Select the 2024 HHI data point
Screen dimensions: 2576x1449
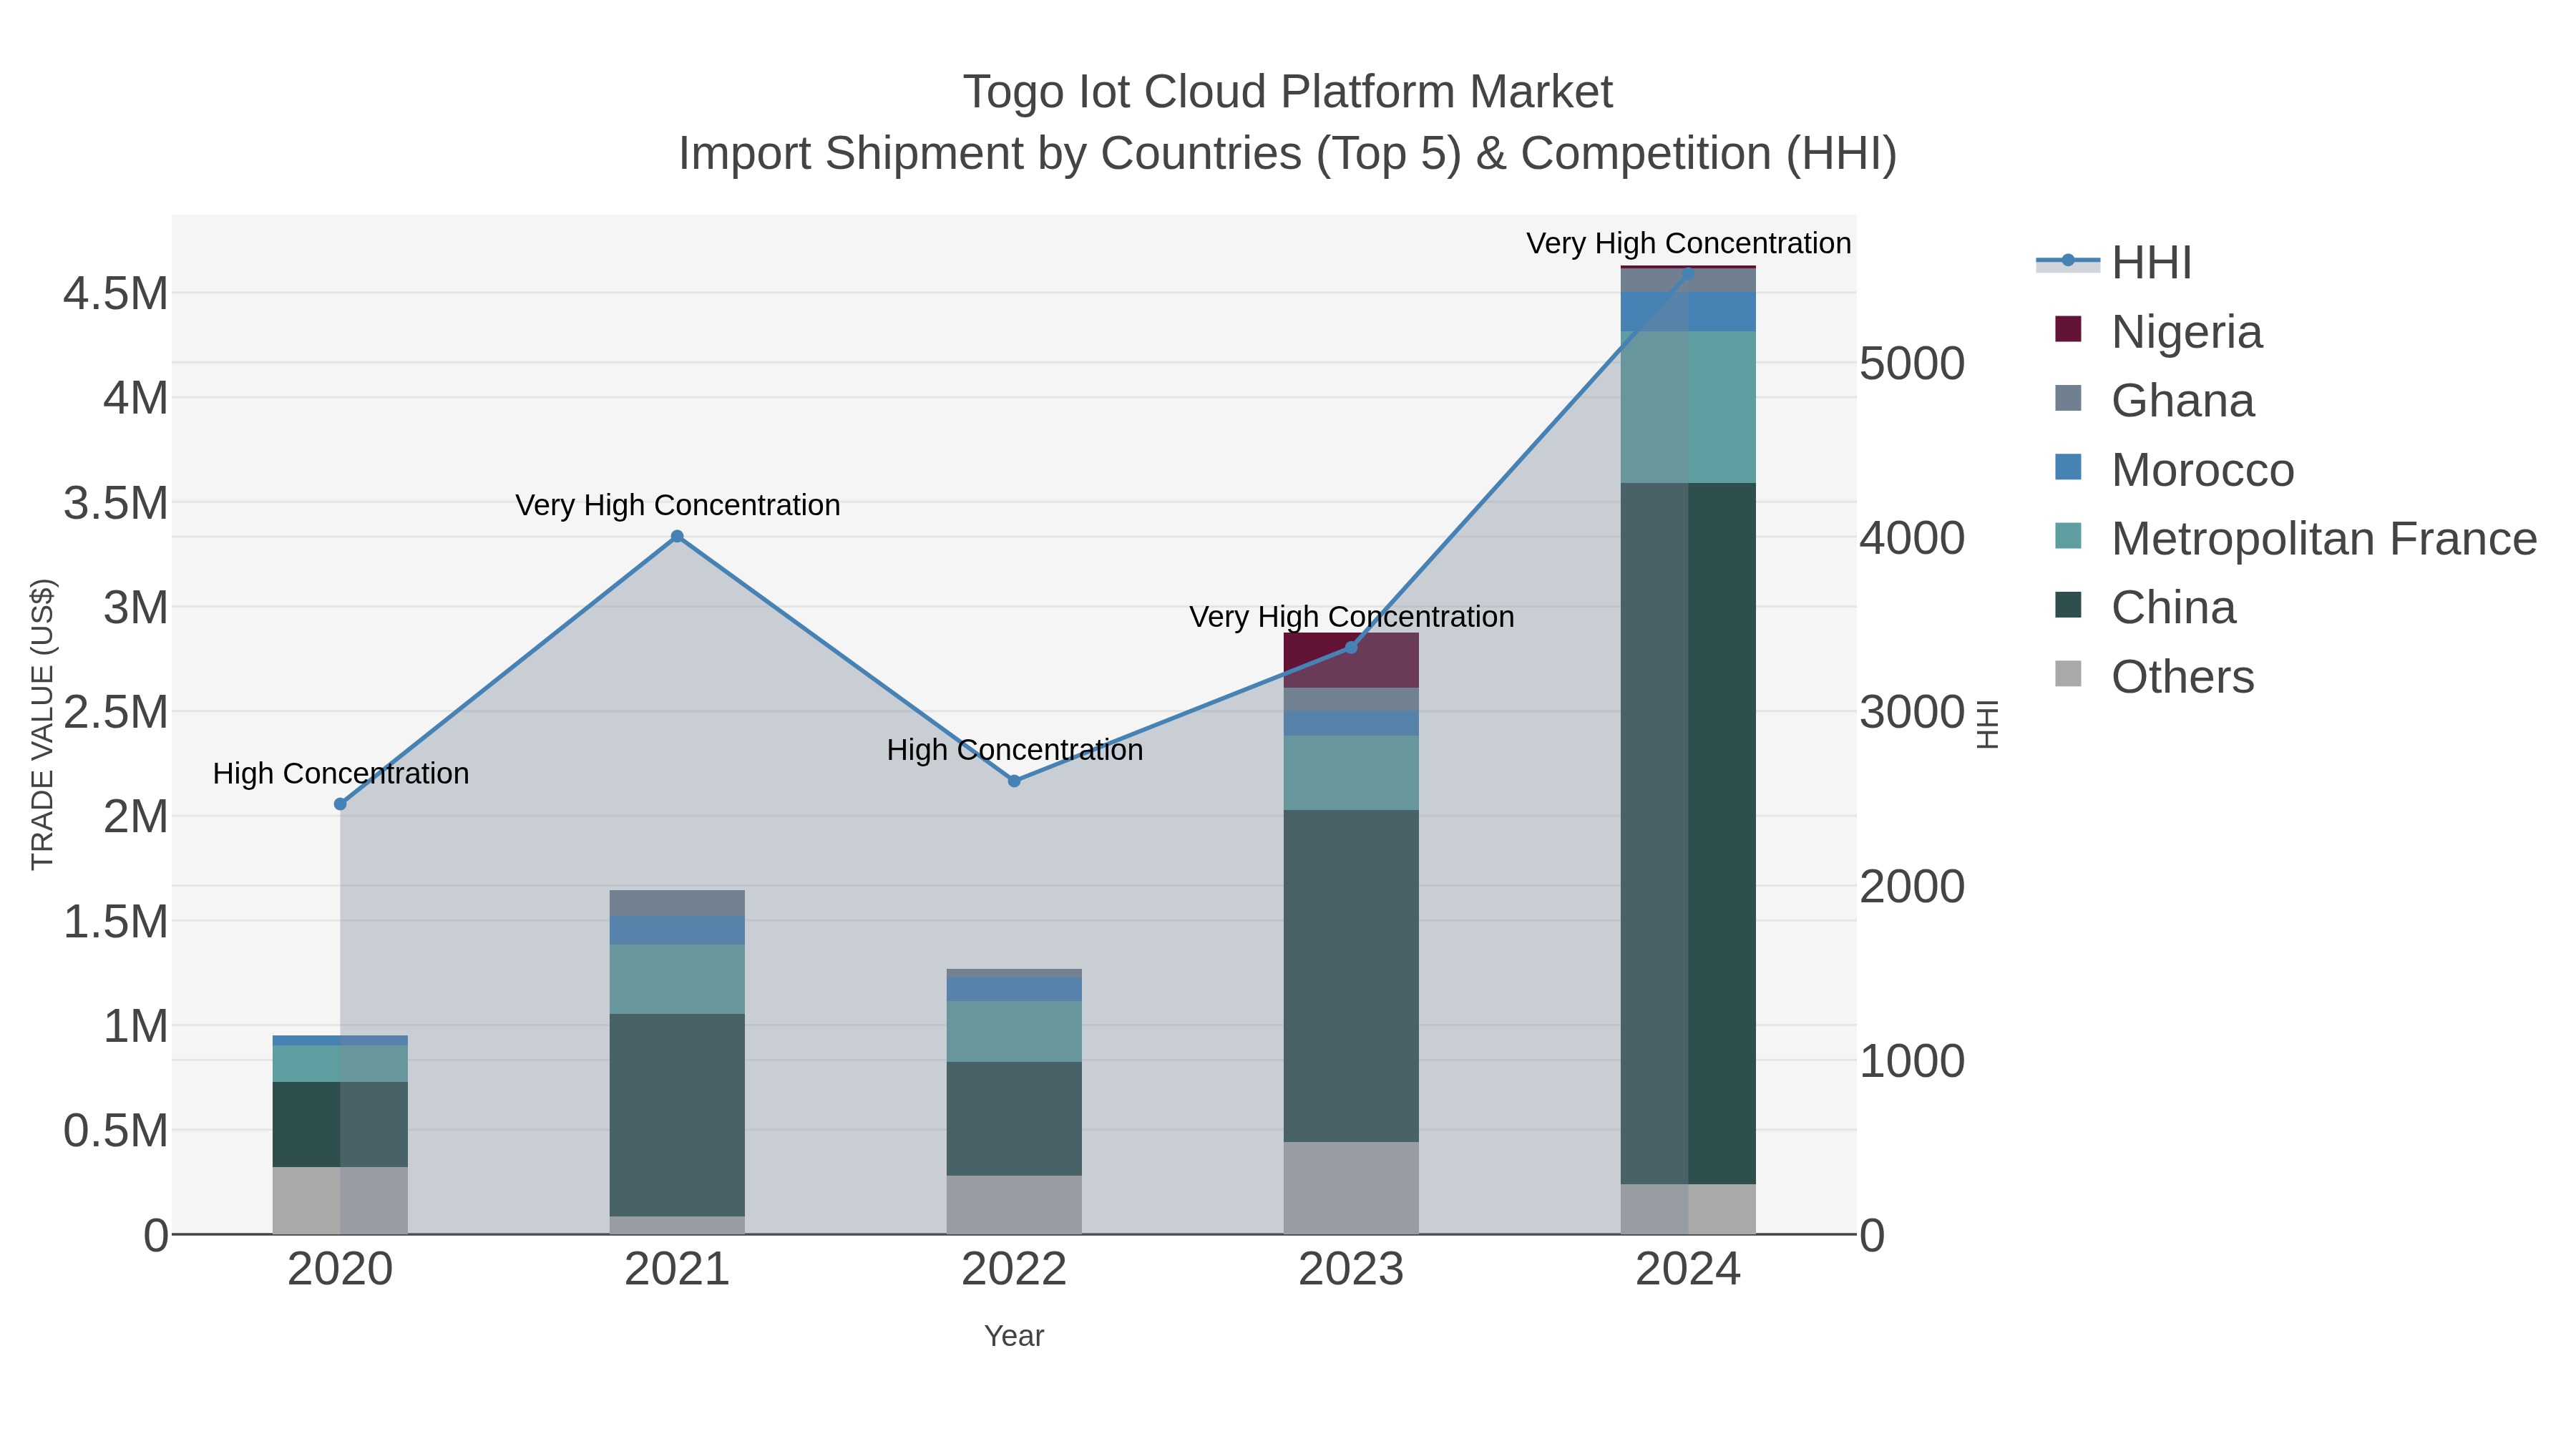click(1688, 272)
